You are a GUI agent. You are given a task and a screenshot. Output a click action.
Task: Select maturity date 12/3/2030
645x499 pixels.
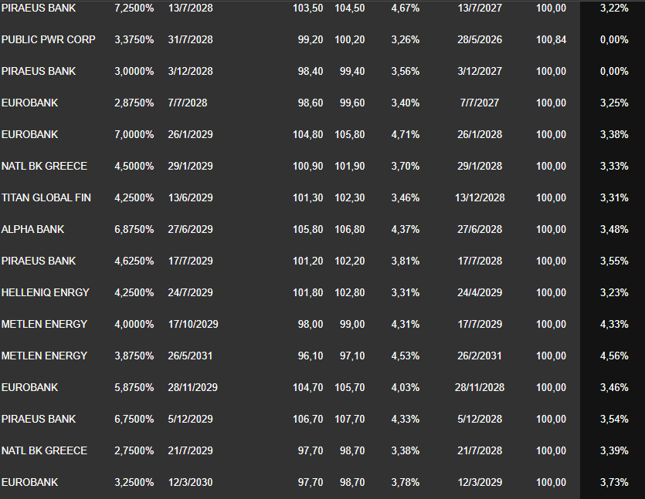pyautogui.click(x=191, y=482)
